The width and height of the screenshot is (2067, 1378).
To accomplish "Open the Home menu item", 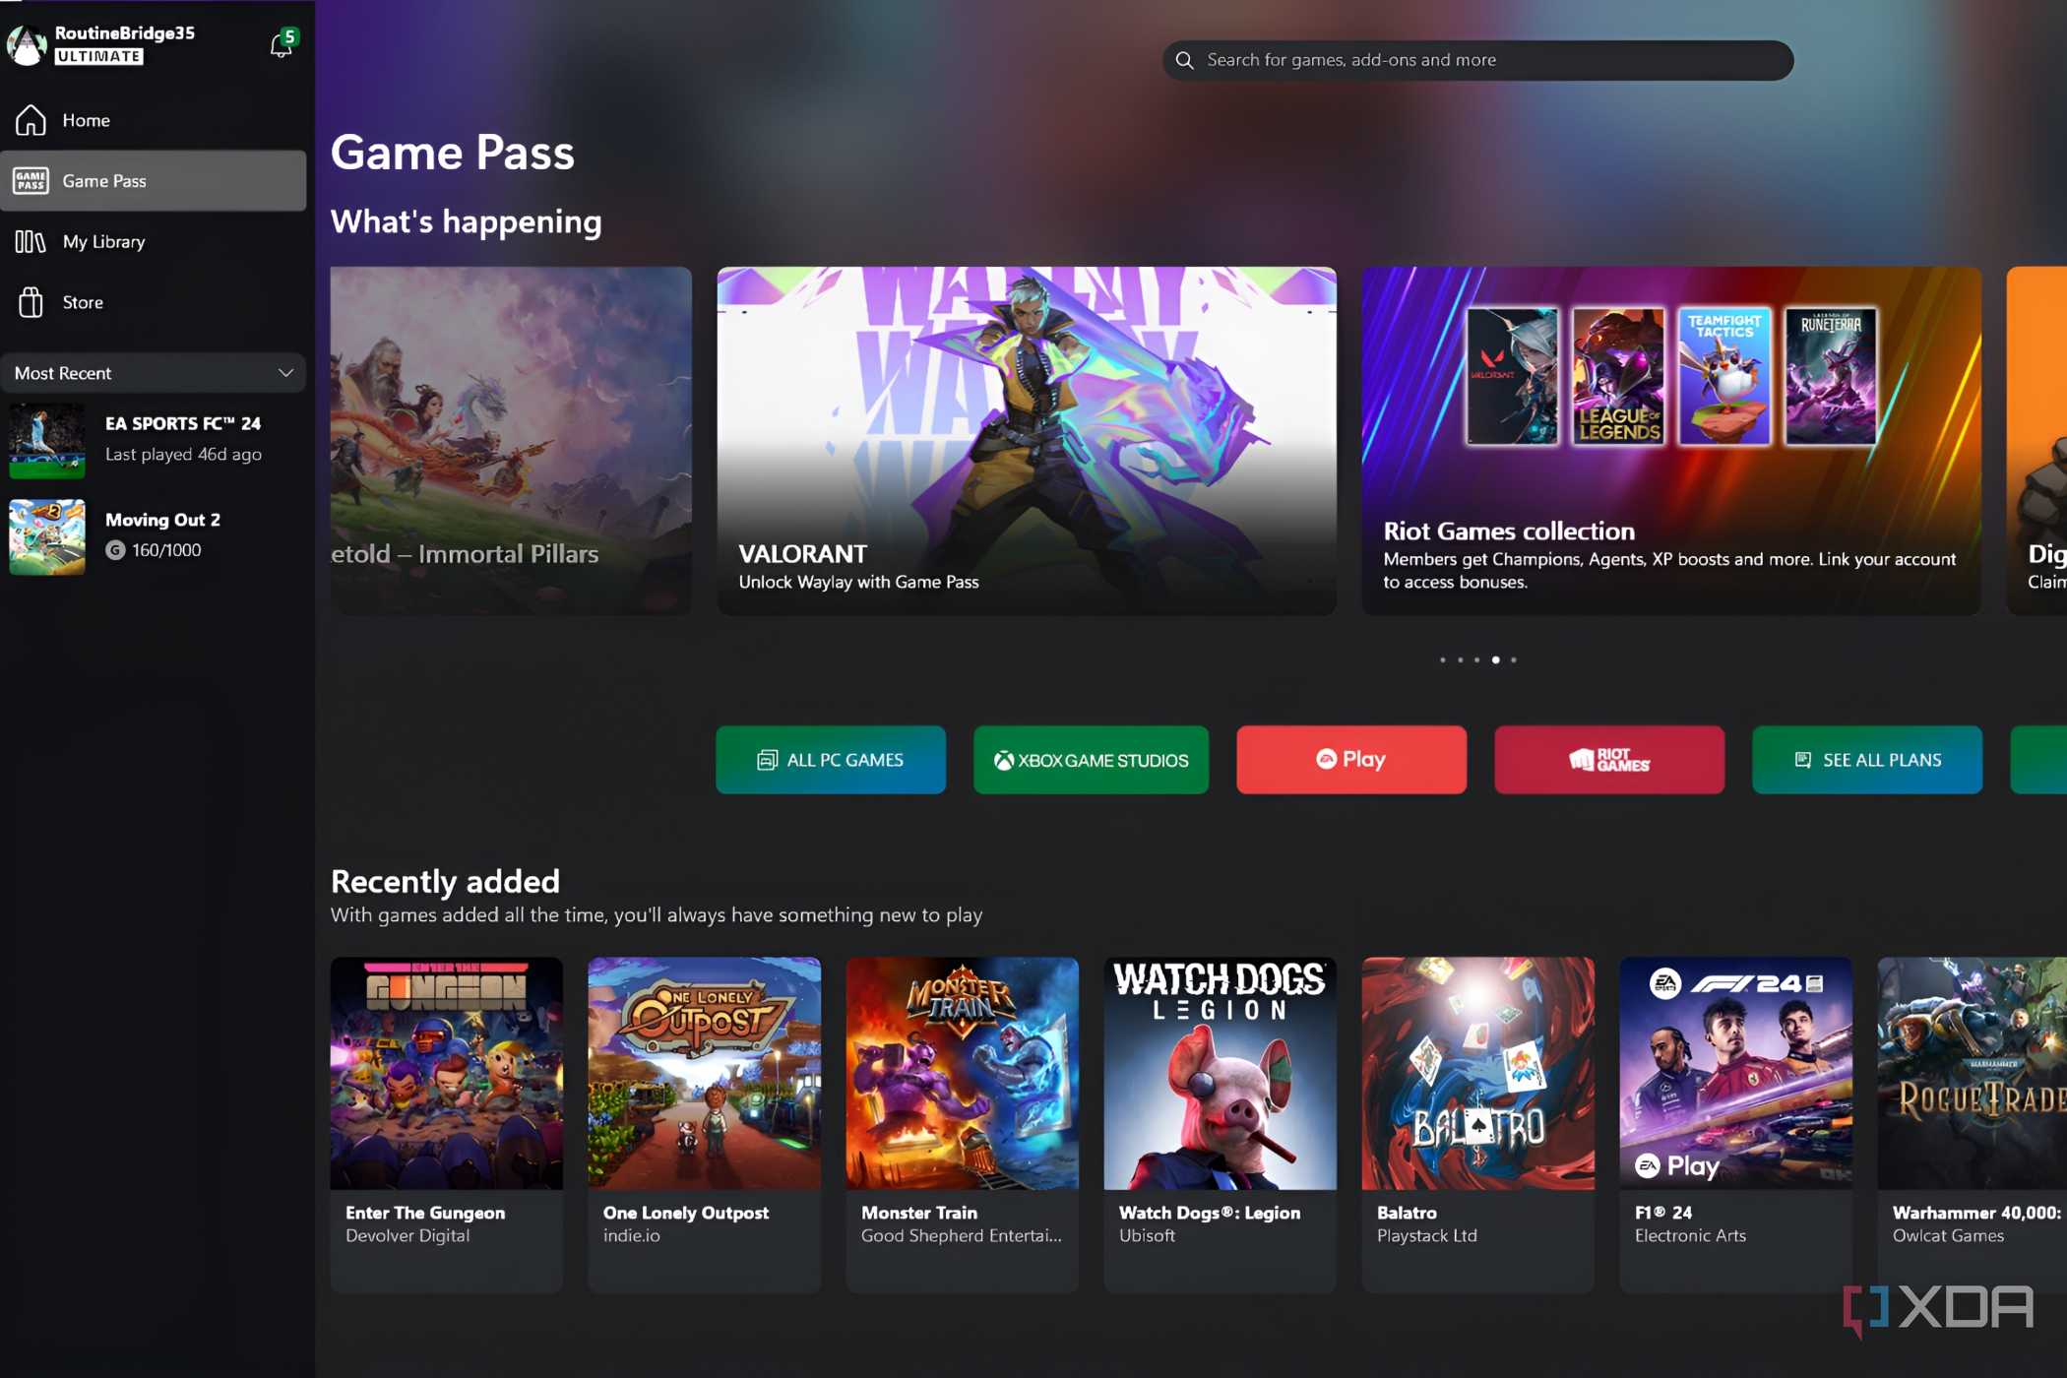I will pyautogui.click(x=154, y=120).
